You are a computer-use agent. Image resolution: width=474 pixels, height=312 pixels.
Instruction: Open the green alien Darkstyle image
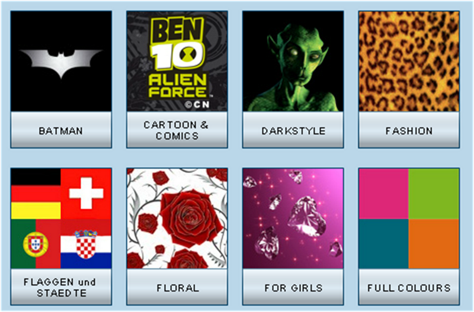coord(293,62)
